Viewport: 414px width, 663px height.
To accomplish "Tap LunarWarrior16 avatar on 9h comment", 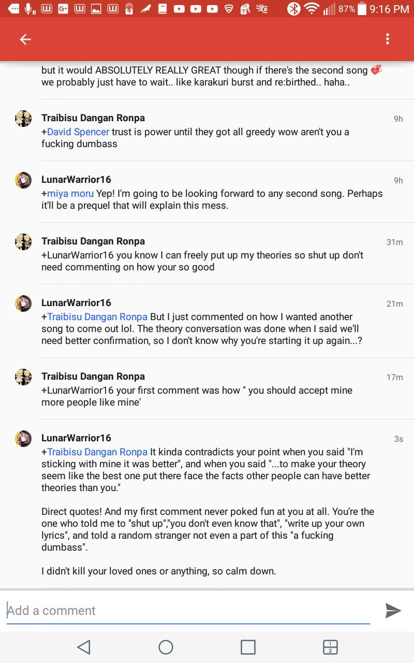I will 23,180.
